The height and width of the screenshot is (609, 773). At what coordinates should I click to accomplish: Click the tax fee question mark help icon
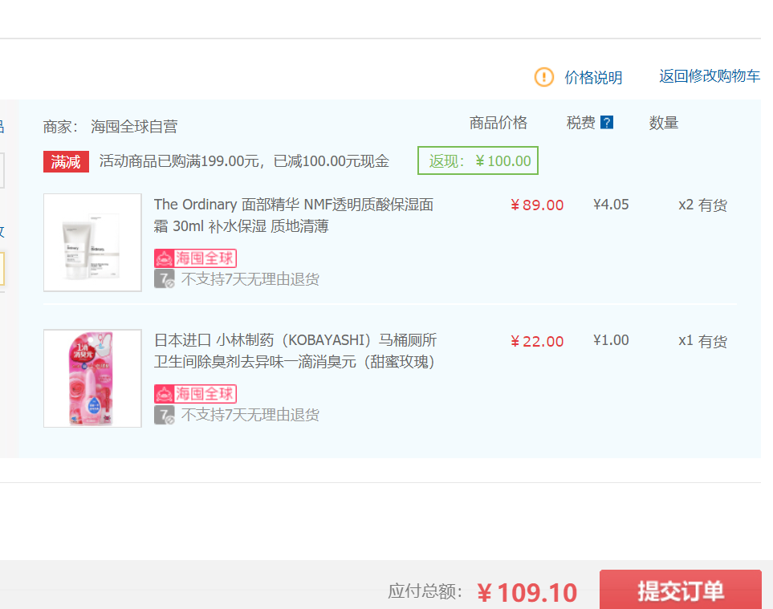pyautogui.click(x=607, y=122)
